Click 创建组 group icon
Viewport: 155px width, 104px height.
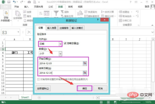pyautogui.click(x=120, y=12)
